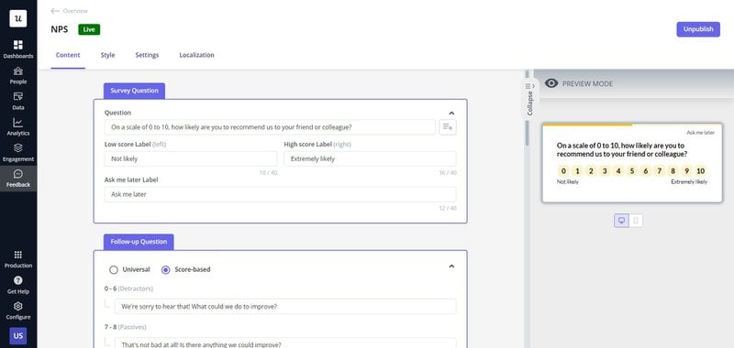Screen dimensions: 734x348
Task: Switch environment via Production icon
Action: 17,259
